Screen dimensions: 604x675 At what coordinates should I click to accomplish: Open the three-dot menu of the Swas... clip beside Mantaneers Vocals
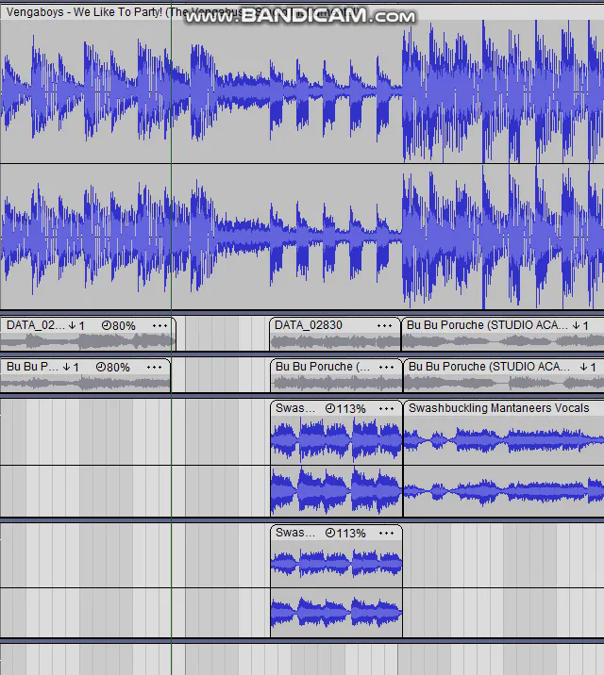tap(386, 408)
